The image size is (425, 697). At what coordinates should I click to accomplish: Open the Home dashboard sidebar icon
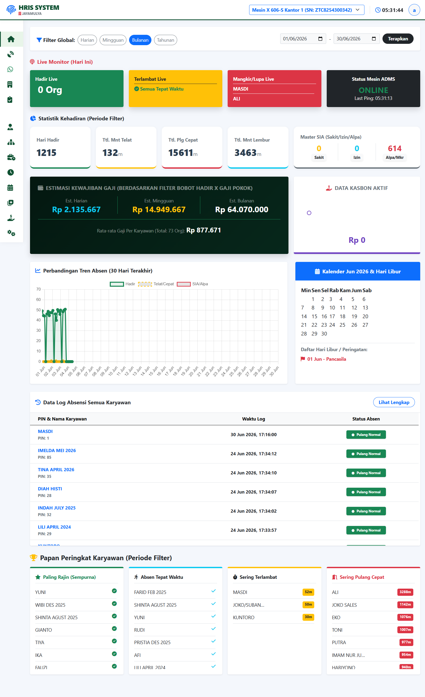pyautogui.click(x=11, y=39)
